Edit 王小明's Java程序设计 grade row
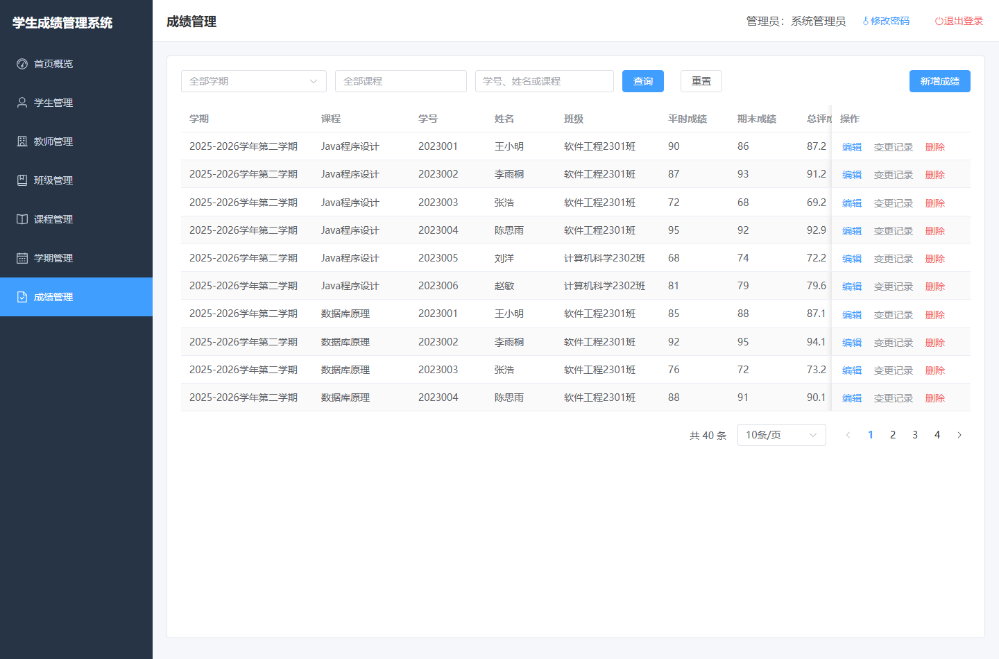999x659 pixels. click(852, 147)
